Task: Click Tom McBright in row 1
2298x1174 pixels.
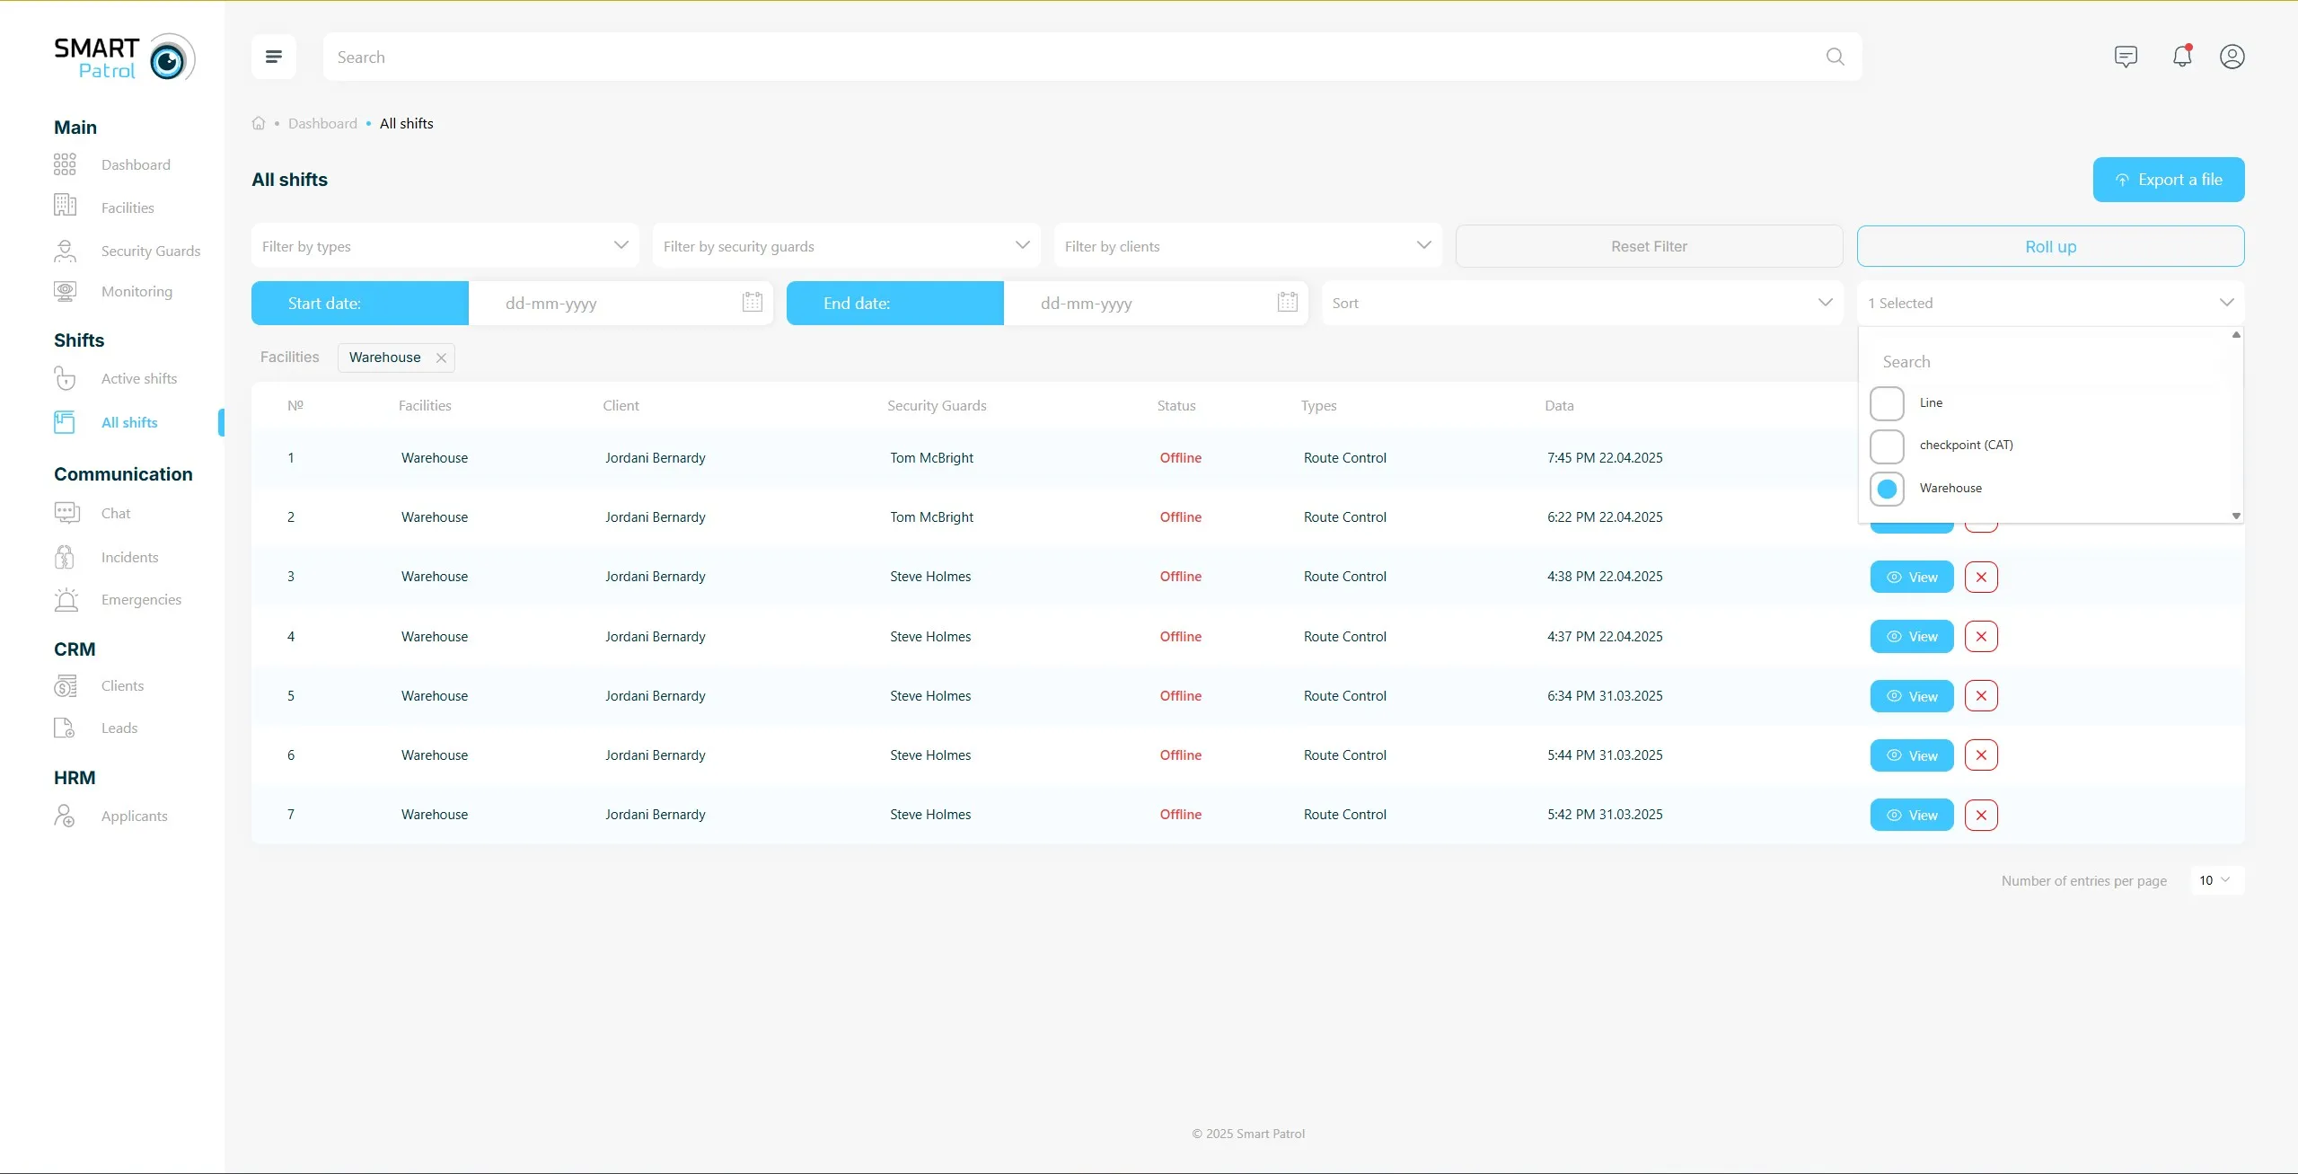Action: coord(931,457)
